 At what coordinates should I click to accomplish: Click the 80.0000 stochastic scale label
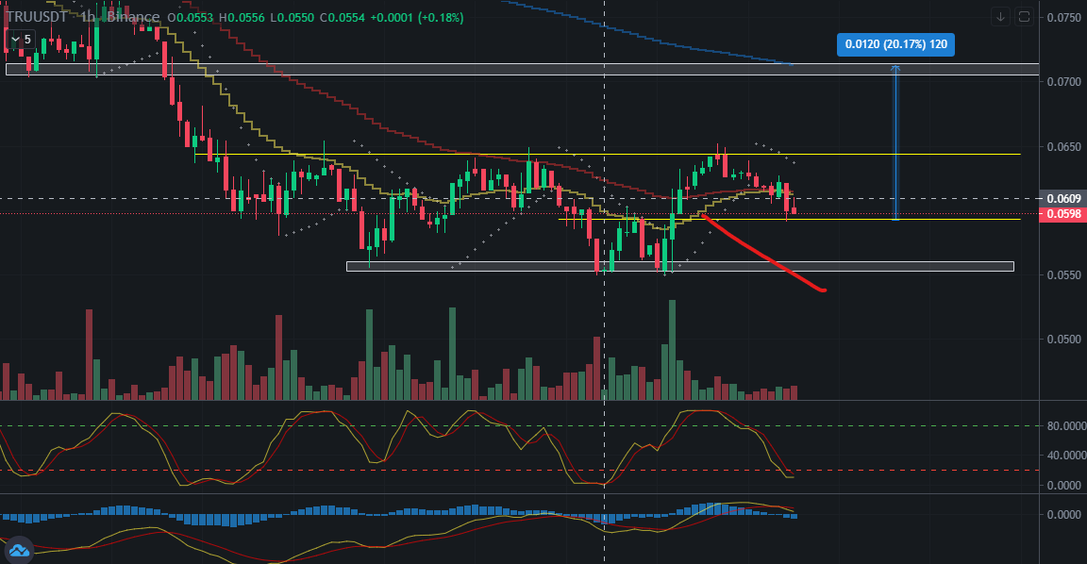pyautogui.click(x=1065, y=426)
